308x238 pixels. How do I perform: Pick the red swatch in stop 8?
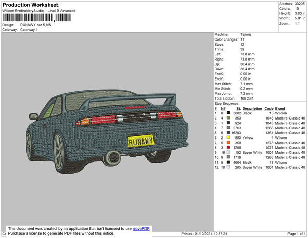(228, 148)
